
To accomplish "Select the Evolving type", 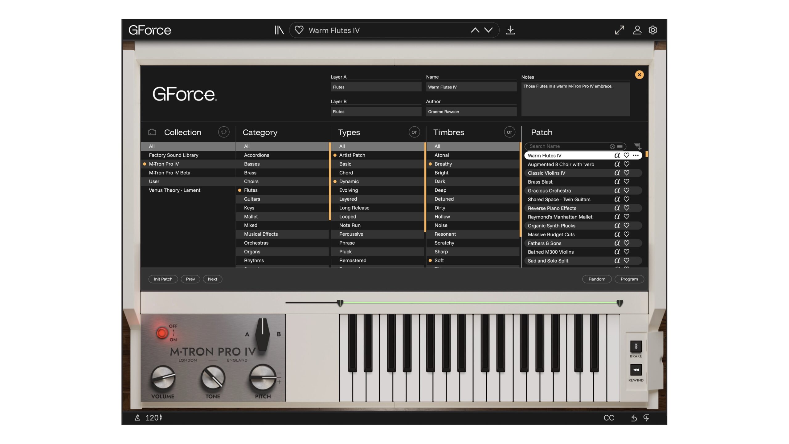I will click(x=378, y=190).
